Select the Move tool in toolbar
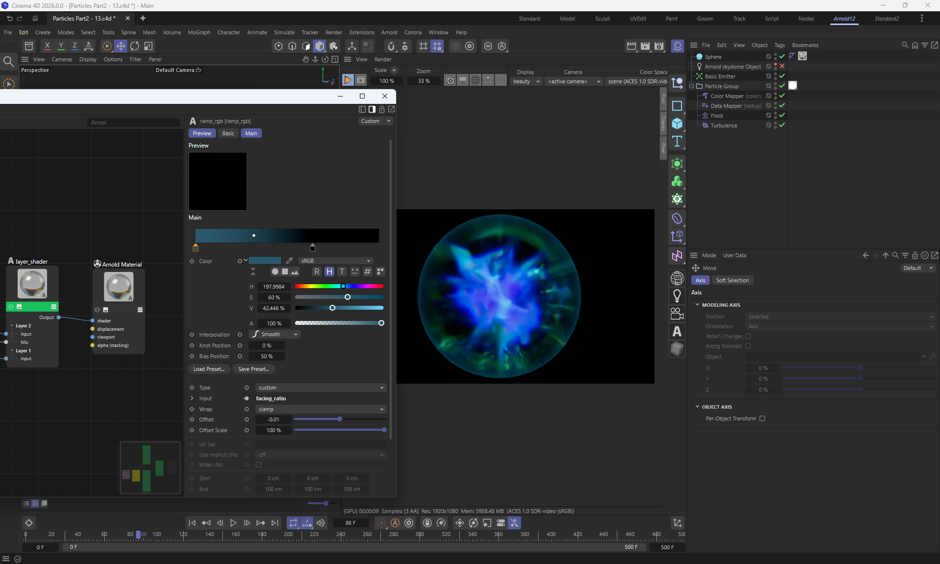 tap(120, 46)
